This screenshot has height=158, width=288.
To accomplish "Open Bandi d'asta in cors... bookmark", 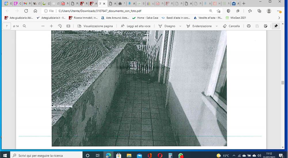I will point(176,18).
